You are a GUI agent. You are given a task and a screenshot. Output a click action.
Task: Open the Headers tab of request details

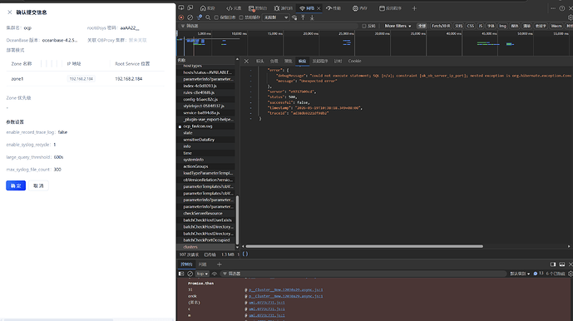[x=259, y=61]
